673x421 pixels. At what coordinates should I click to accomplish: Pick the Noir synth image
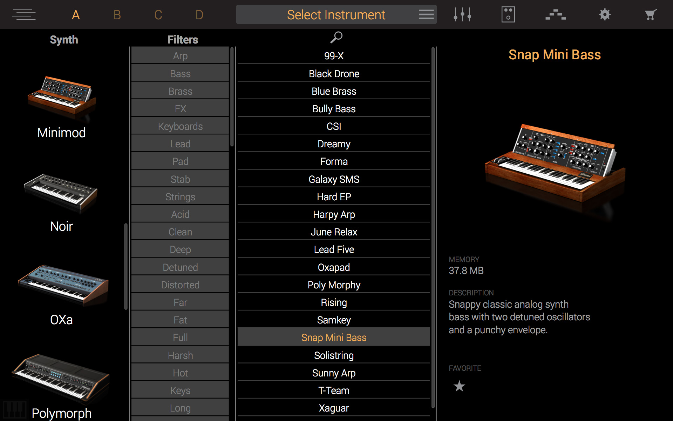pos(61,192)
